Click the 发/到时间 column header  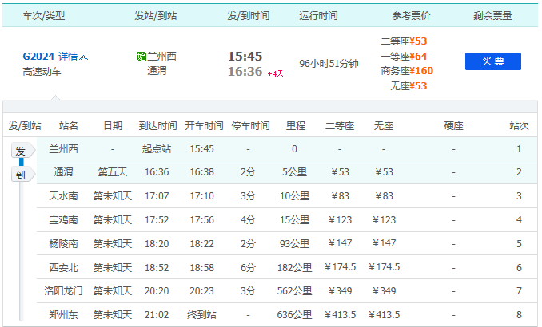pyautogui.click(x=248, y=15)
